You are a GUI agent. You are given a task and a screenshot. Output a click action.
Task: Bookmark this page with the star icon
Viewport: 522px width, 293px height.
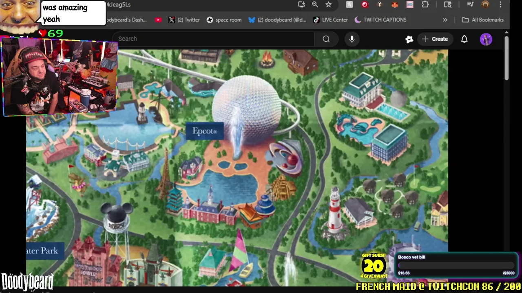click(329, 4)
